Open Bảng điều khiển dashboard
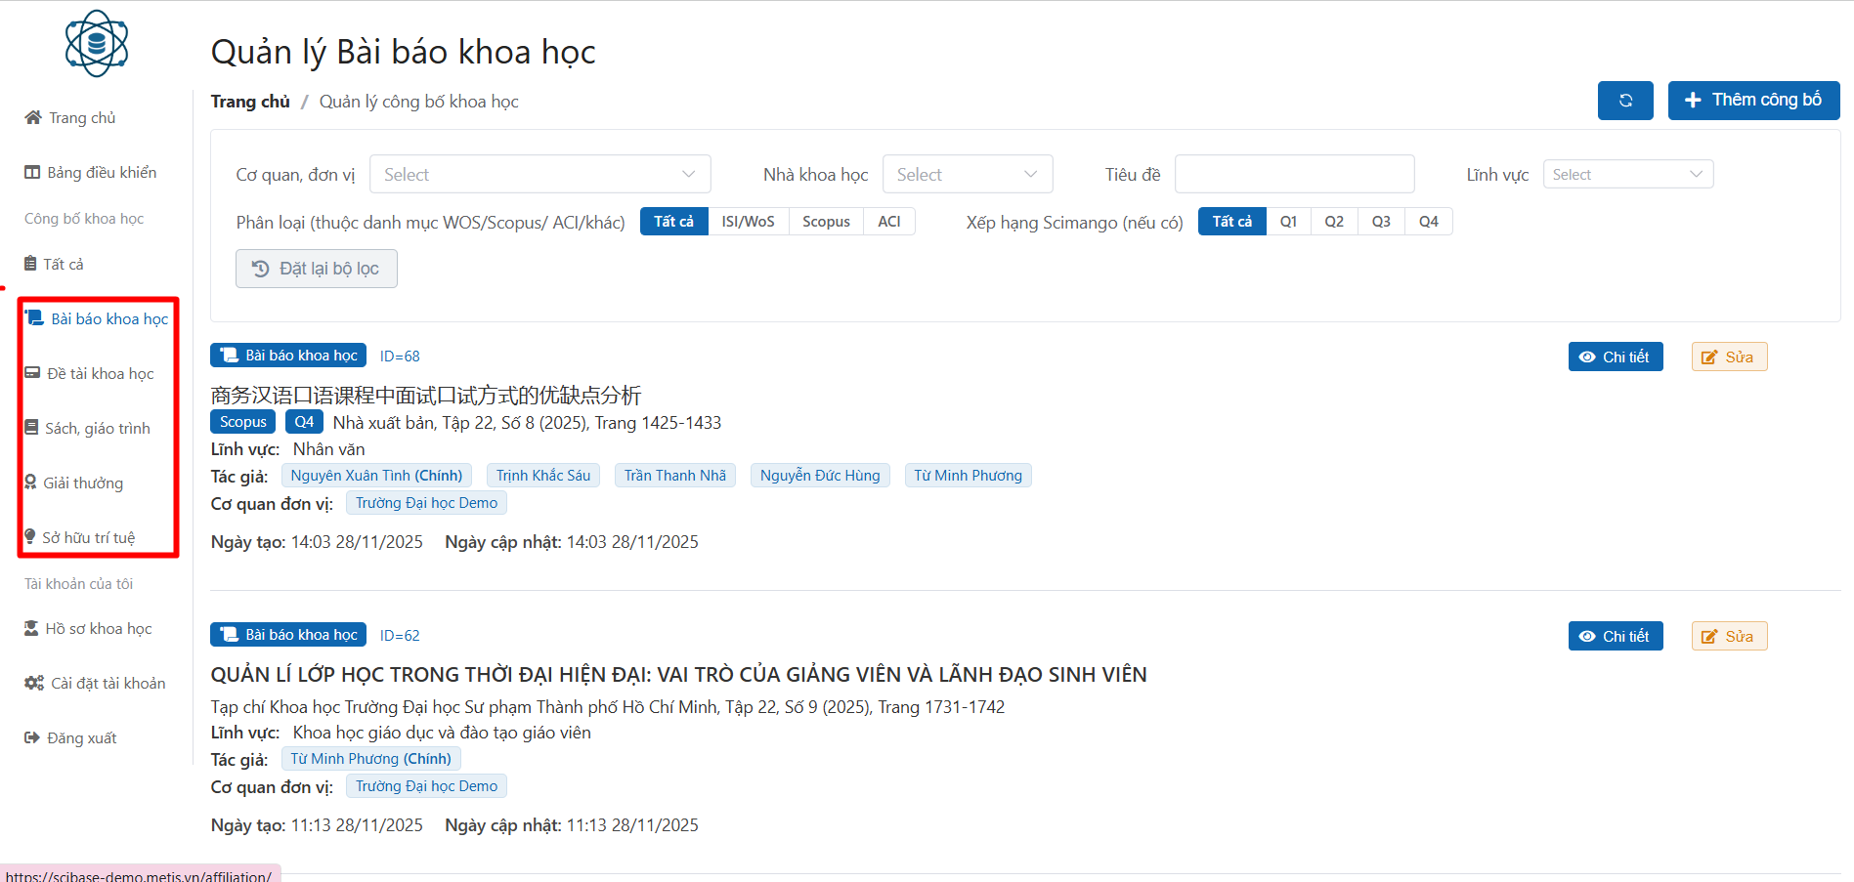The image size is (1854, 882). pyautogui.click(x=91, y=173)
